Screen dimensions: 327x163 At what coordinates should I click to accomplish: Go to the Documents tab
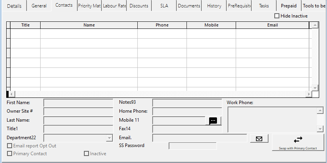189,6
